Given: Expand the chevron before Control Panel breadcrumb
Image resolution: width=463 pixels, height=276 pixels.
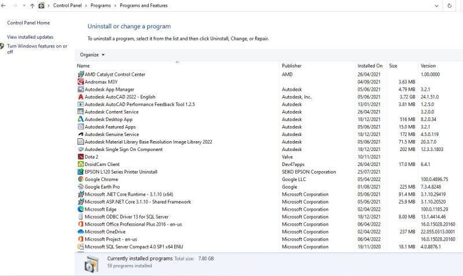Looking at the screenshot, I should click(x=49, y=6).
